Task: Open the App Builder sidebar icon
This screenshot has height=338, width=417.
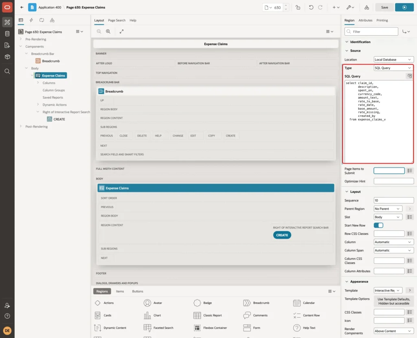Action: coord(7,22)
